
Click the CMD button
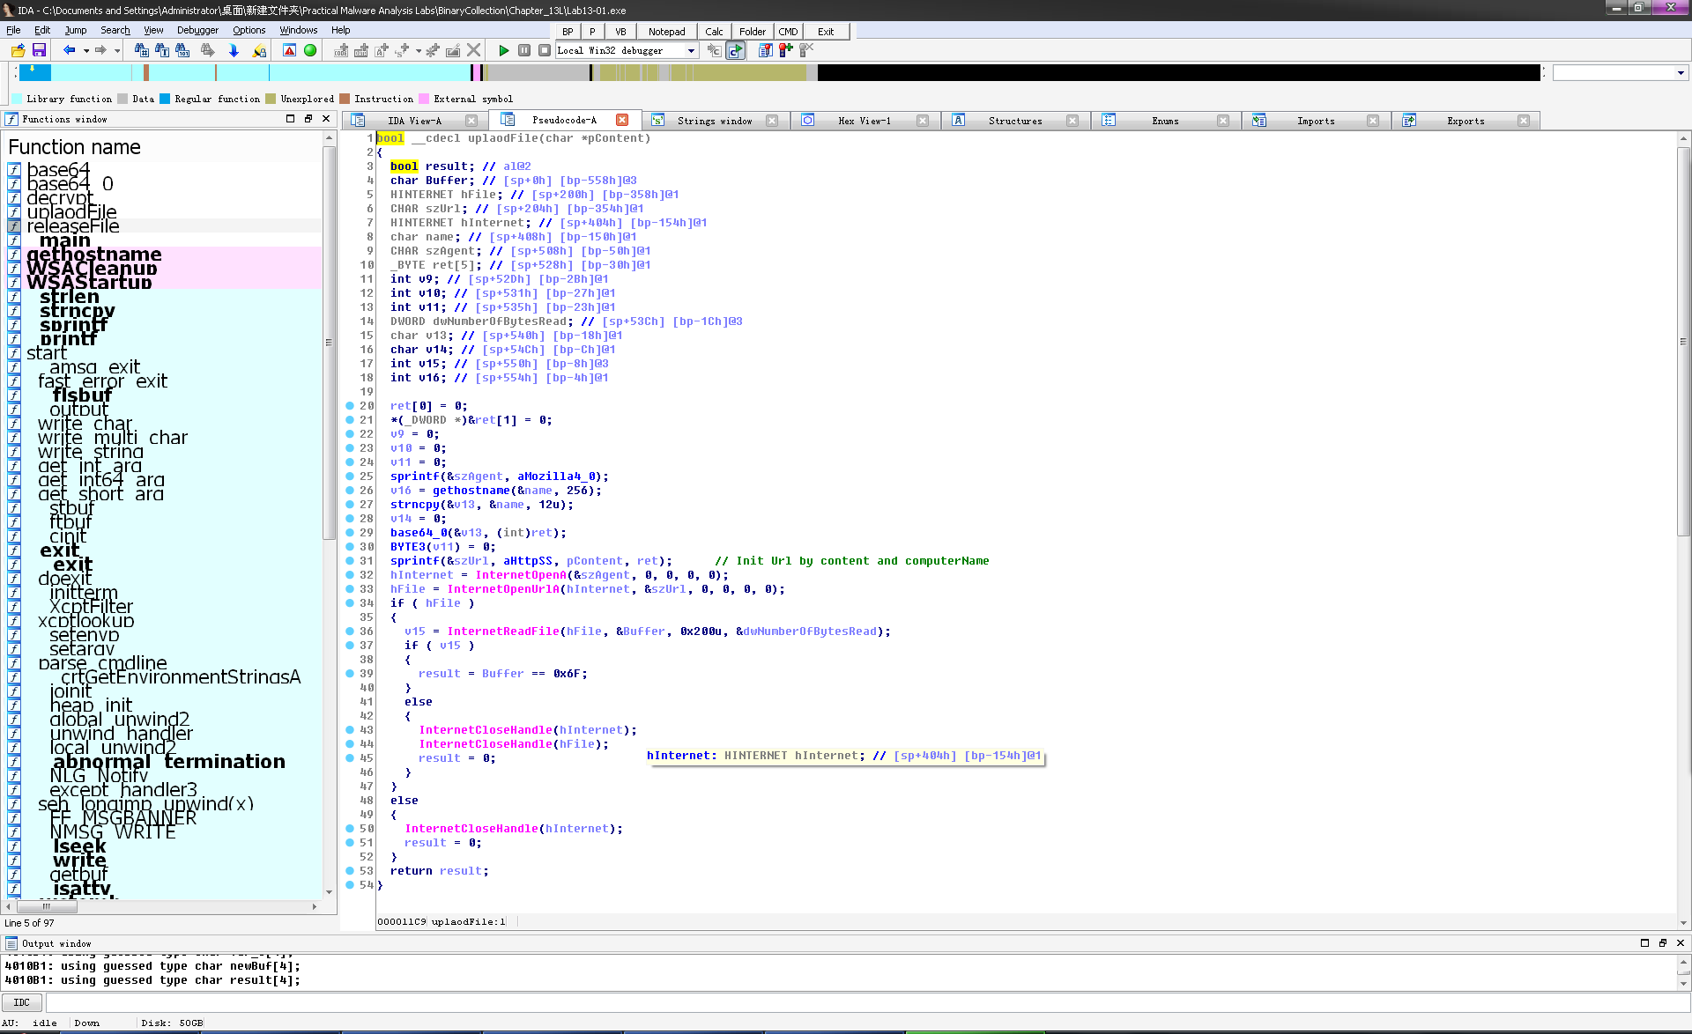click(788, 32)
